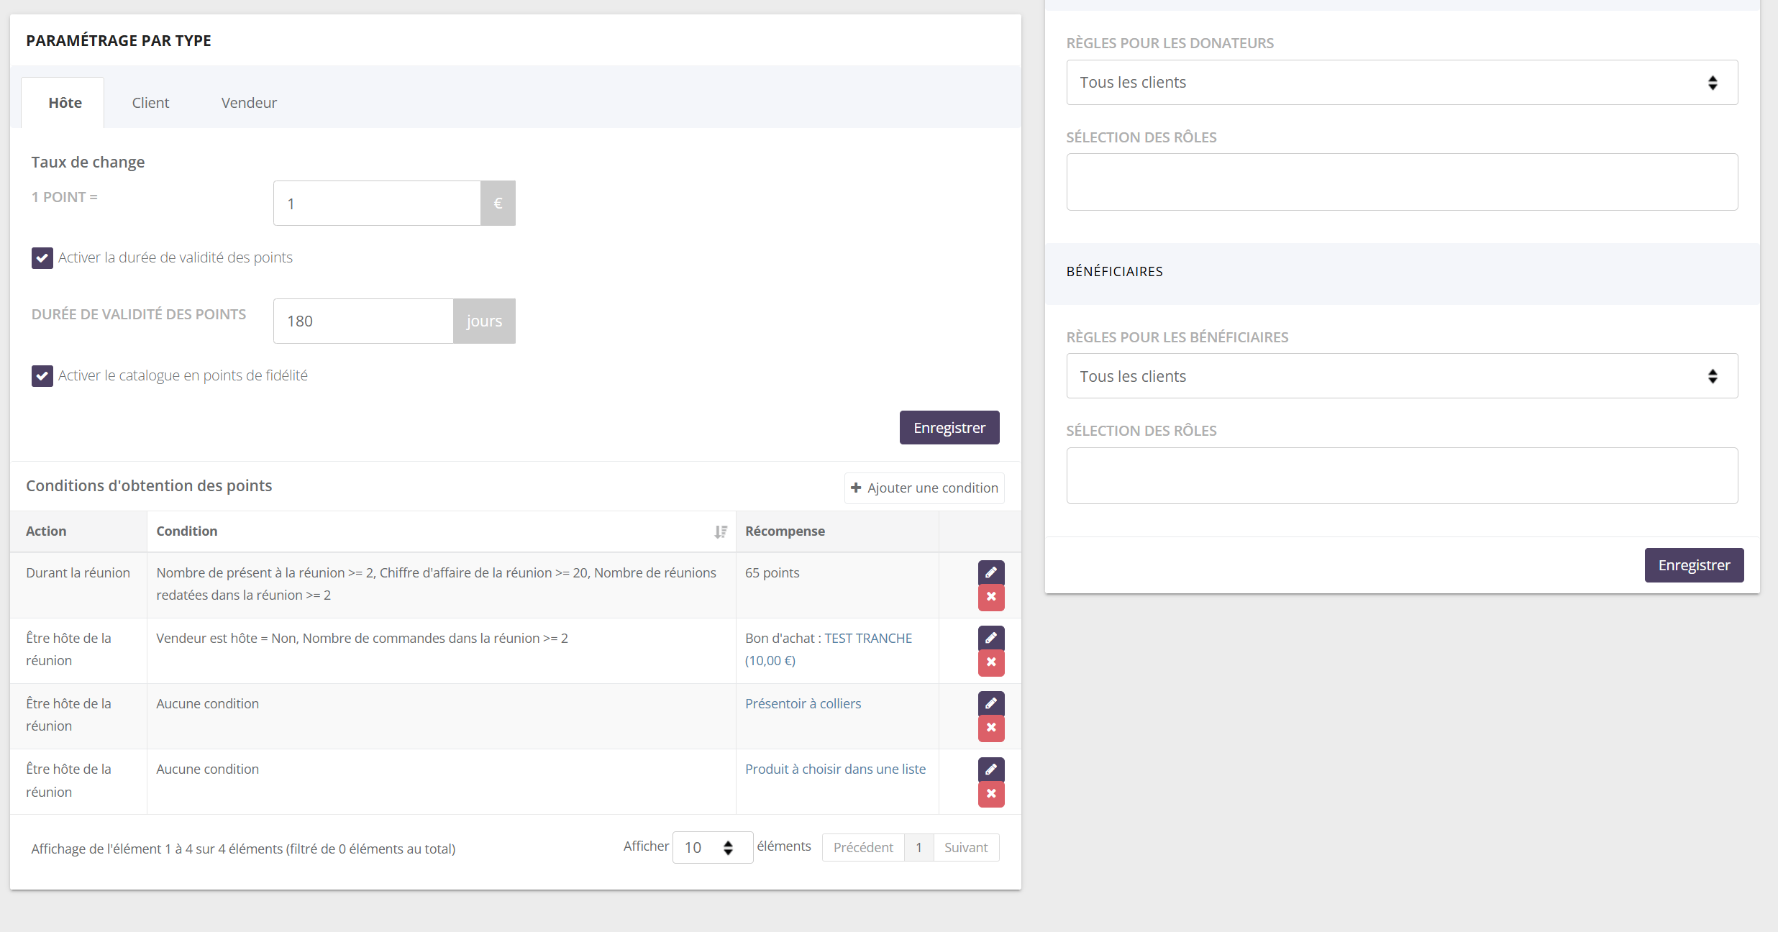Viewport: 1778px width, 932px height.
Task: Go to the Suivant page
Action: tap(966, 848)
